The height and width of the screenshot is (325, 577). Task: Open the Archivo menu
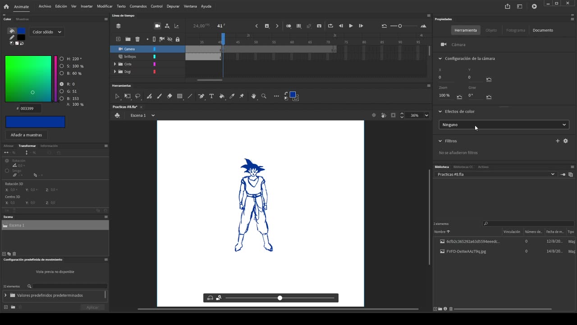[45, 6]
